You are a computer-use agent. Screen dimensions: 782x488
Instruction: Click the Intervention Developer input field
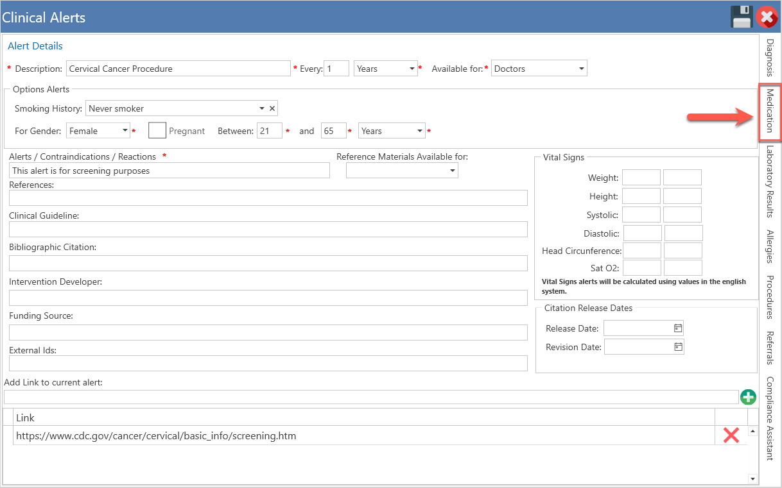(268, 298)
